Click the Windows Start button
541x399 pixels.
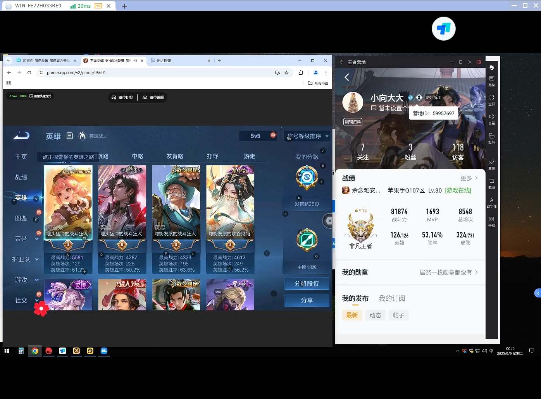pyautogui.click(x=7, y=351)
